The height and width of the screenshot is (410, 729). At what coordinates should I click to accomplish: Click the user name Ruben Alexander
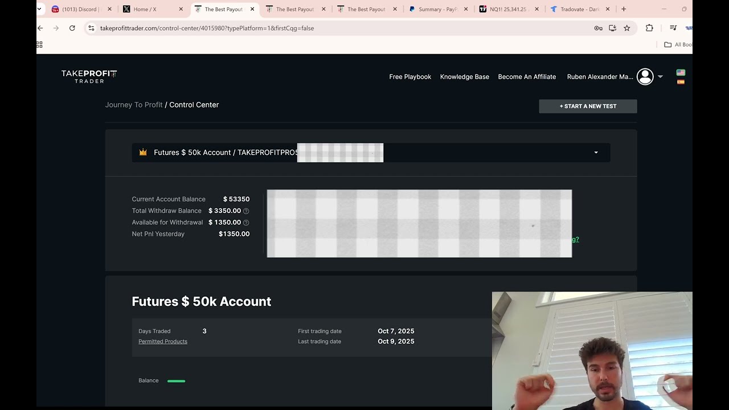pyautogui.click(x=600, y=77)
